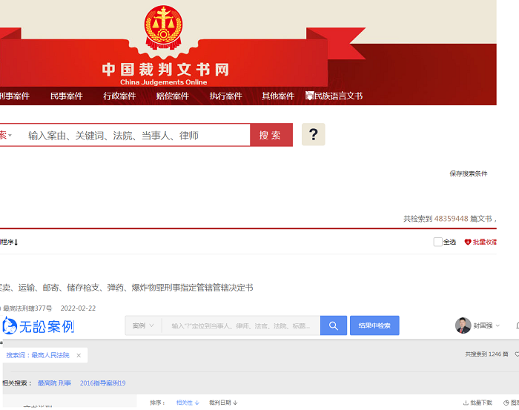
Task: Sort results by 裁判日期
Action: tap(223, 403)
